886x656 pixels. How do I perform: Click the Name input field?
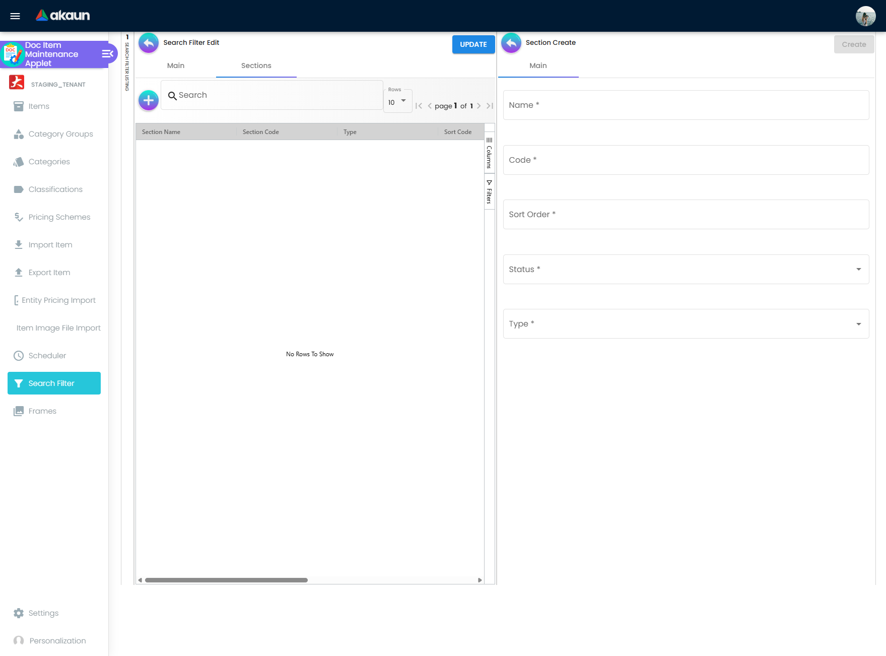[x=686, y=105]
